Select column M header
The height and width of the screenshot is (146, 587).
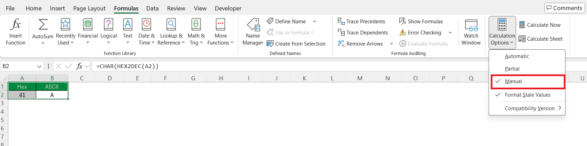click(x=360, y=78)
